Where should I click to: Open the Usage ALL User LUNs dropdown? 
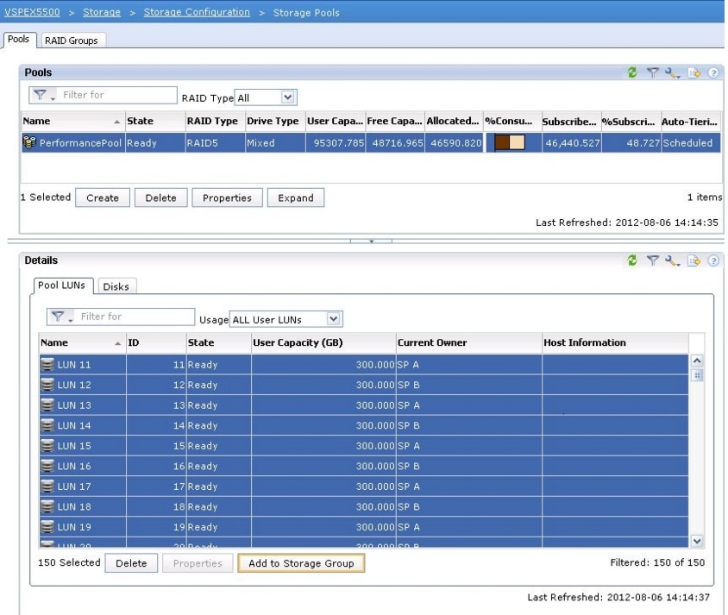pos(333,319)
